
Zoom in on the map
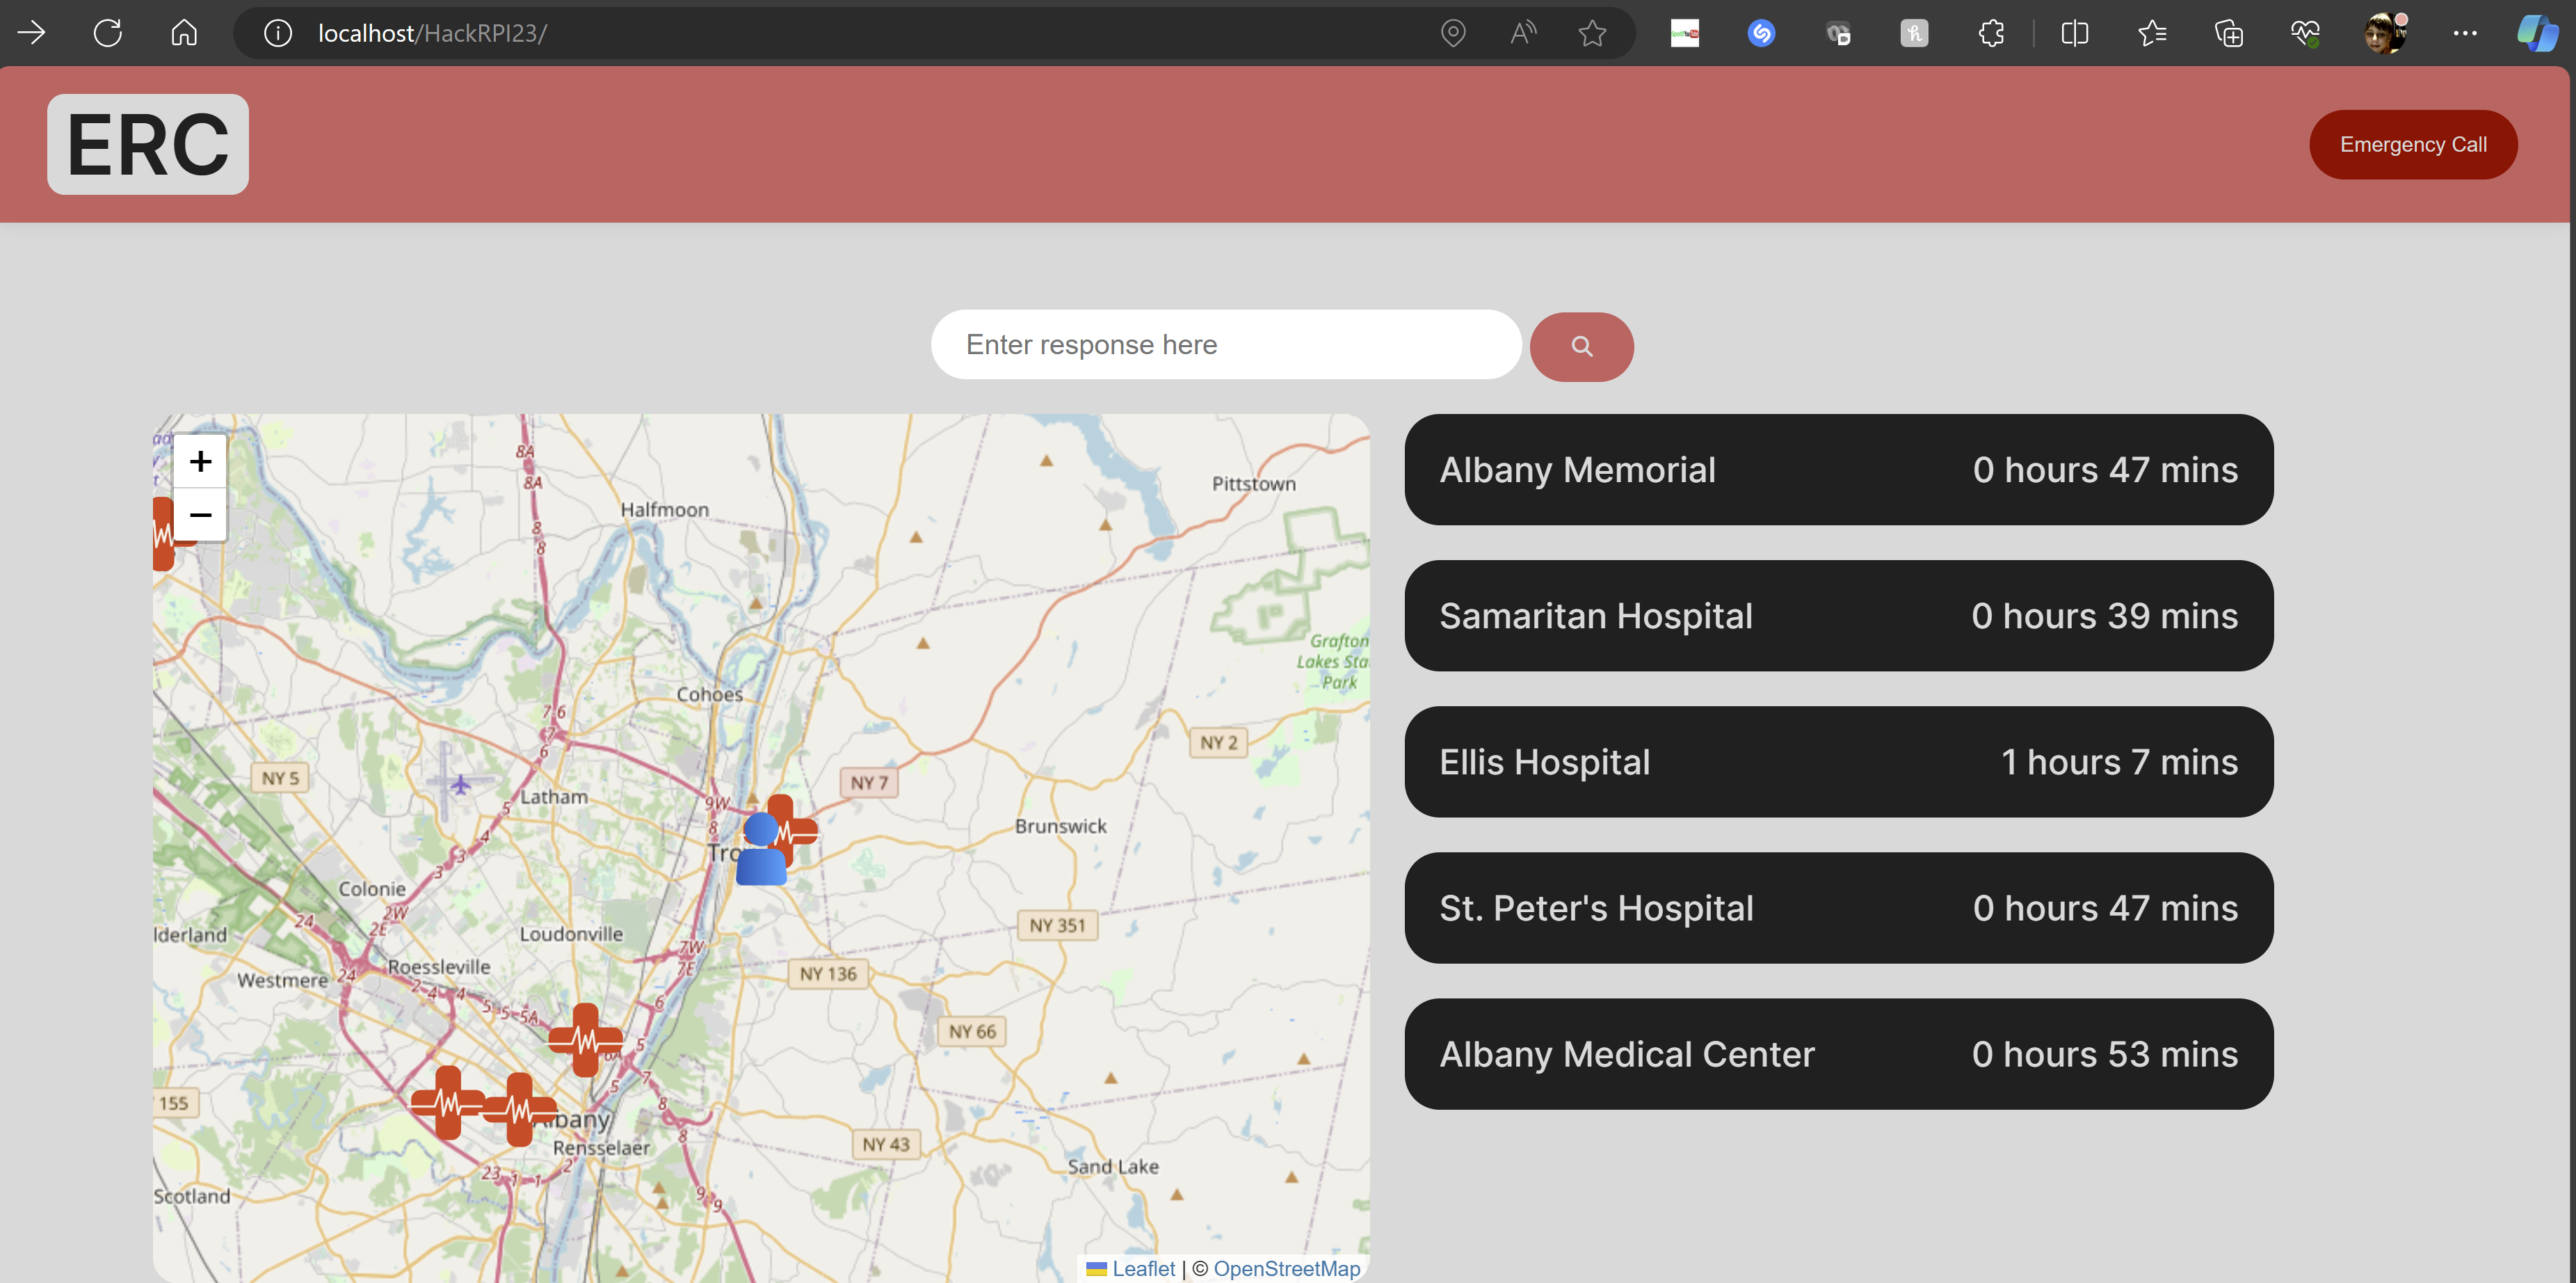[x=200, y=461]
